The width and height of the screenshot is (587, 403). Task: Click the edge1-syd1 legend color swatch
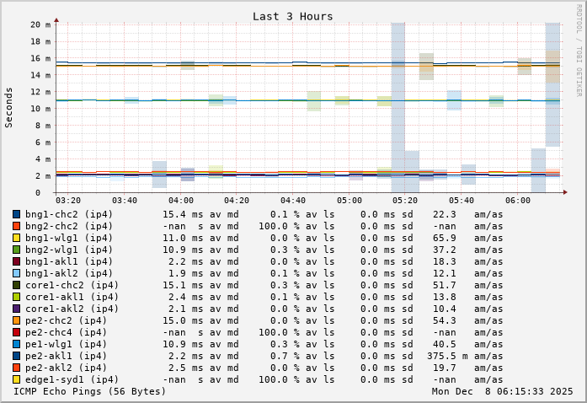click(16, 379)
